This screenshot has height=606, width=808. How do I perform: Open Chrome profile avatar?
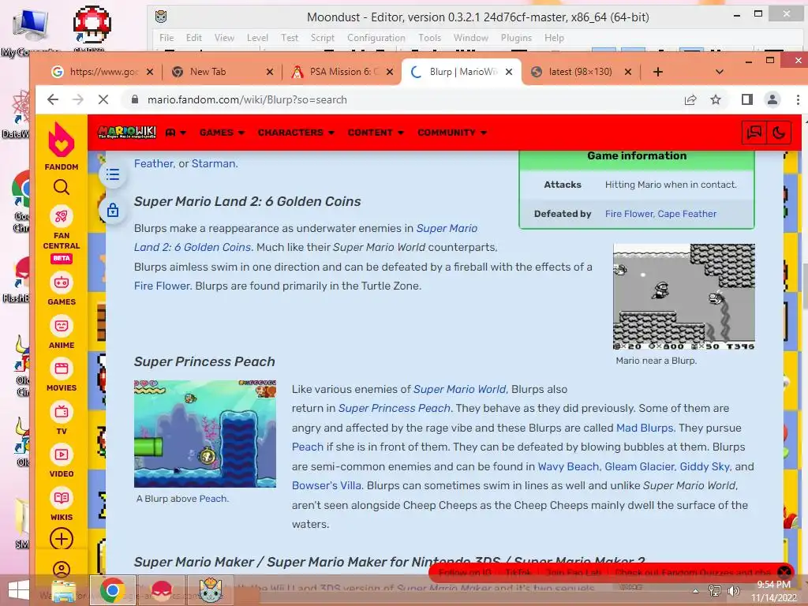point(772,99)
